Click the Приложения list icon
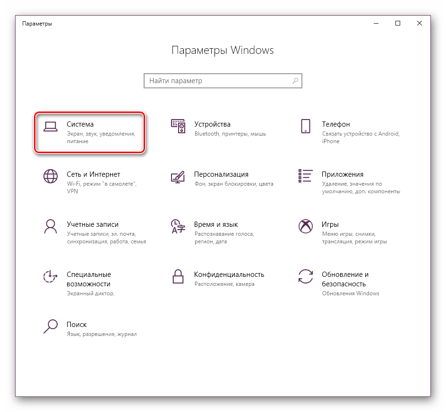446x412 pixels. click(305, 176)
